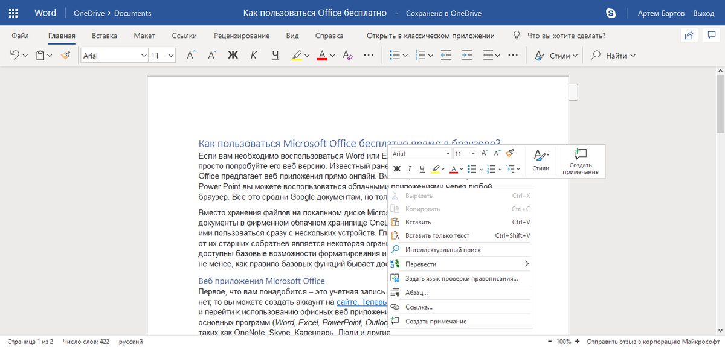The image size is (725, 347).
Task: Click the русский language indicator in status bar
Action: 130,342
